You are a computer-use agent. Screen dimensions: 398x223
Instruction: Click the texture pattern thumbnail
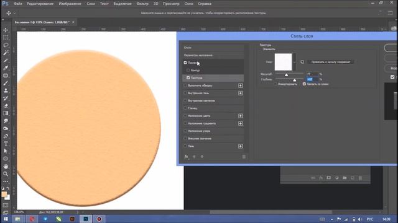pyautogui.click(x=284, y=62)
